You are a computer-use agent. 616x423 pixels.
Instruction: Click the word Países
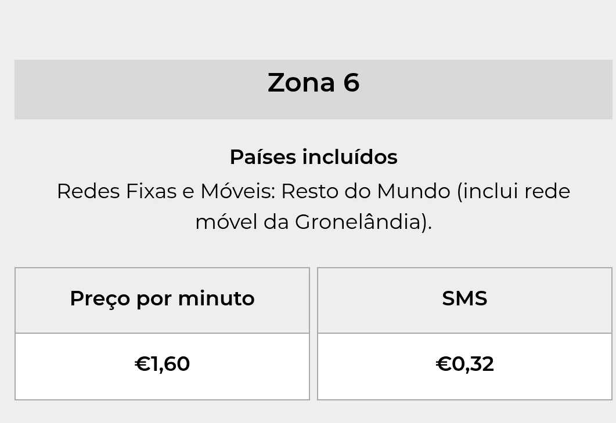tap(262, 157)
